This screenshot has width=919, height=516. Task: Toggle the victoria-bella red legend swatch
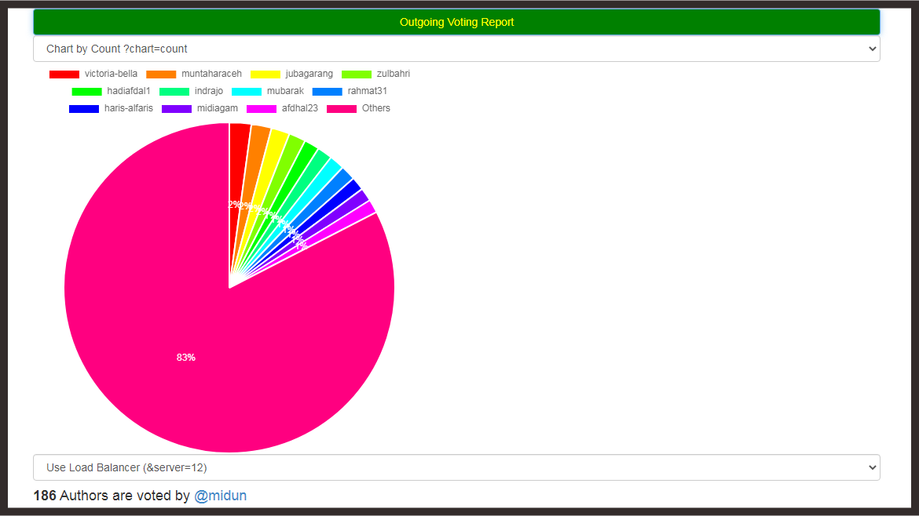point(64,74)
